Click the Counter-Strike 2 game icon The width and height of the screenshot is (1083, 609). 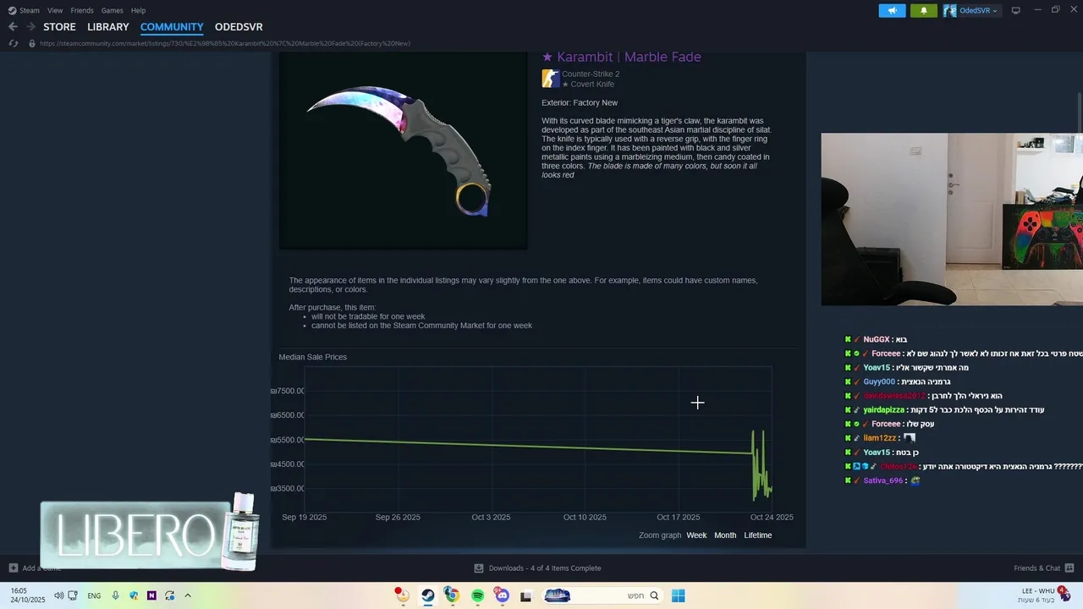(x=550, y=79)
